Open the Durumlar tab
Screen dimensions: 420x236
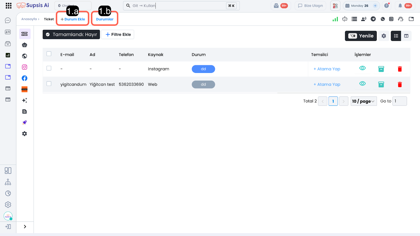104,19
